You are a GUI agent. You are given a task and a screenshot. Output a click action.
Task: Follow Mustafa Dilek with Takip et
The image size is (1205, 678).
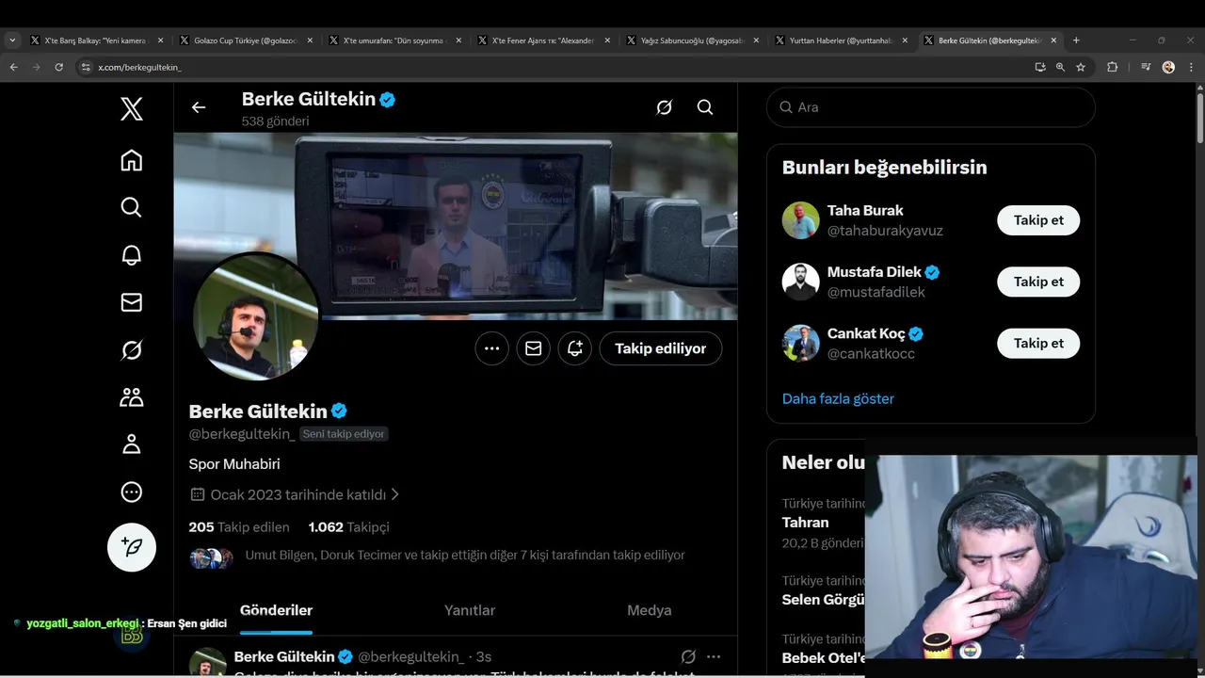(1038, 282)
